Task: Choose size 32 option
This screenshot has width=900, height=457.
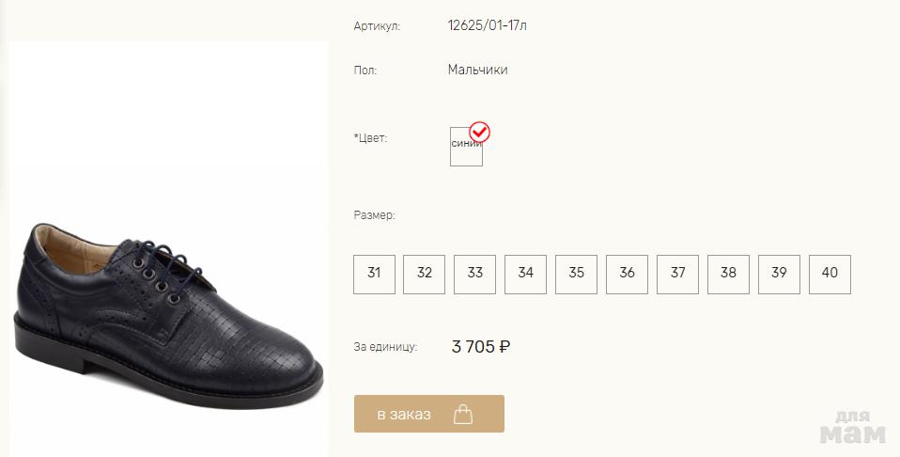Action: (425, 274)
